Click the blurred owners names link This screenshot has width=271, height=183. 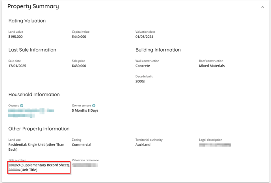[31, 113]
